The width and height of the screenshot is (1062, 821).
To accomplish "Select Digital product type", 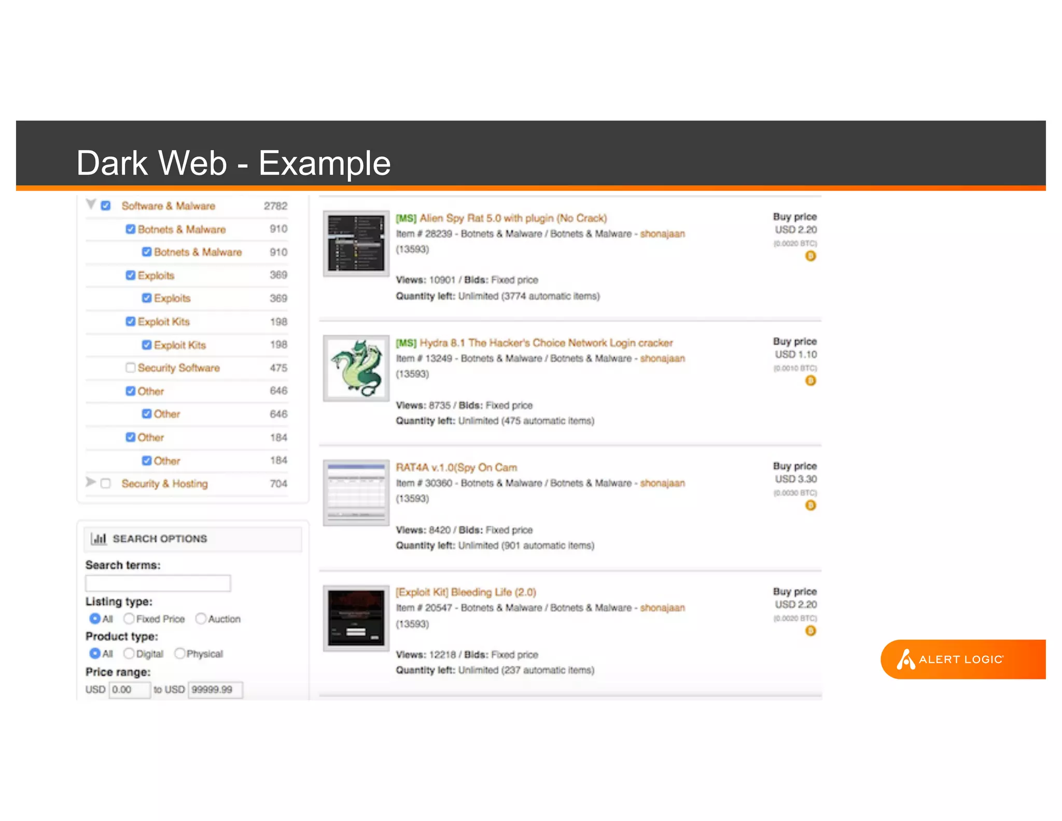I will 129,653.
